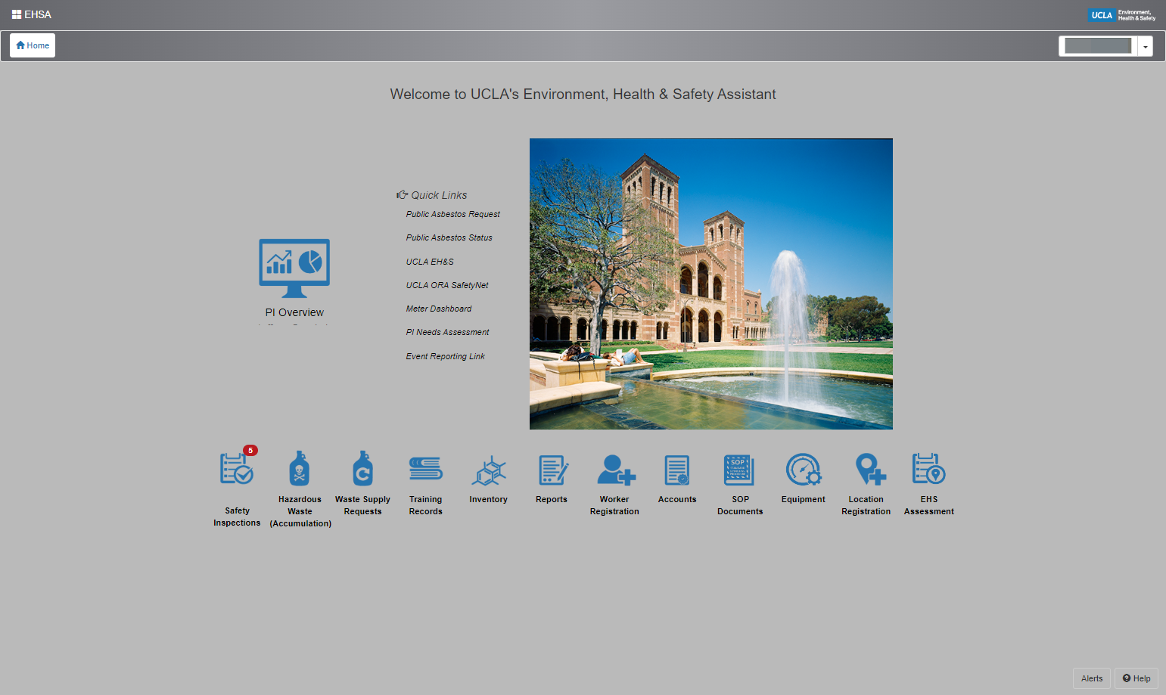Open Hazardous Waste (Accumulation) bottle icon
The height and width of the screenshot is (695, 1166).
coord(300,469)
